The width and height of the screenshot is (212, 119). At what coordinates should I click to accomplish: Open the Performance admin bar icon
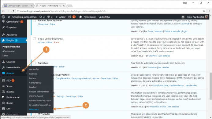point(80,17)
